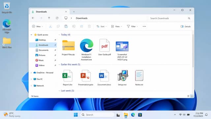Open the weather widget showing 25°C
211x119 pixels.
(x=12, y=115)
